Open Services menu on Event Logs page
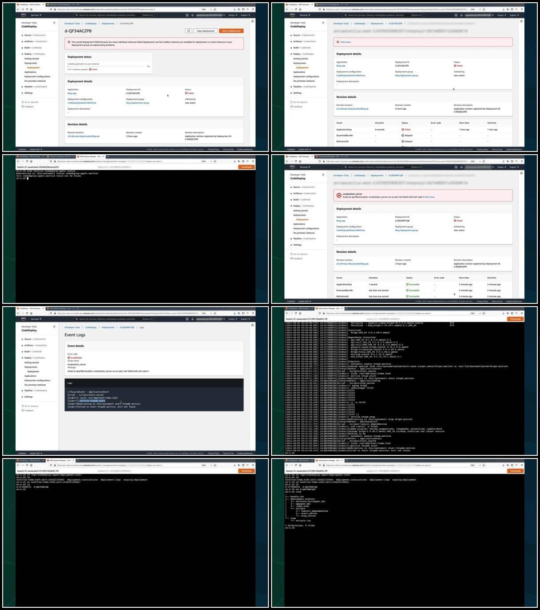 [x=36, y=319]
